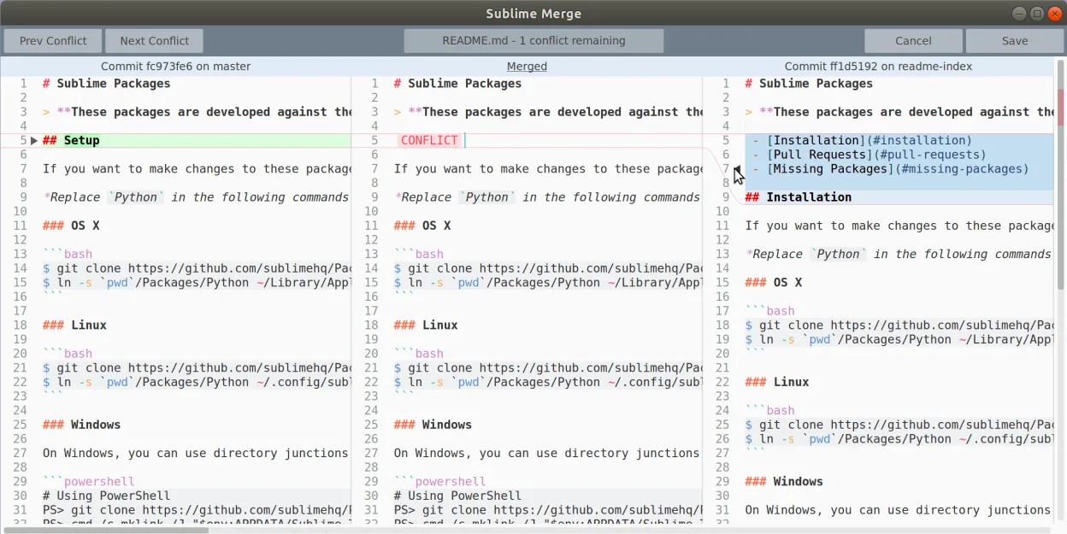This screenshot has height=534, width=1067.
Task: Apply the master change arrow beside Setup
Action: point(33,140)
